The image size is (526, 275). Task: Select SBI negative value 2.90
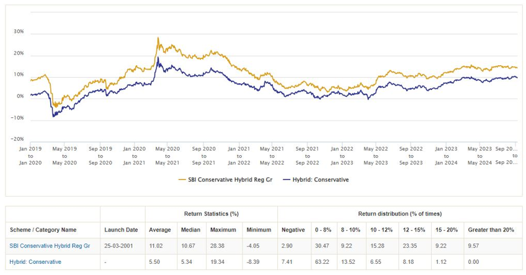[287, 246]
